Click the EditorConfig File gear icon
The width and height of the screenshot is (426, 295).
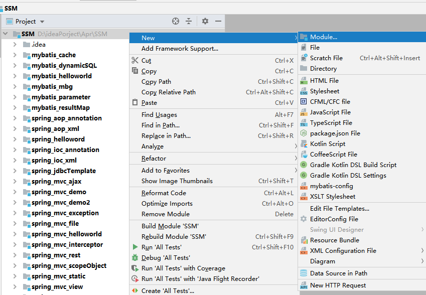pyautogui.click(x=304, y=219)
